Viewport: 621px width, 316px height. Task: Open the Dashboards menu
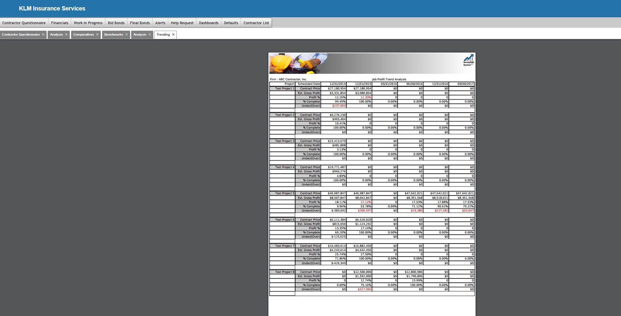coord(209,23)
